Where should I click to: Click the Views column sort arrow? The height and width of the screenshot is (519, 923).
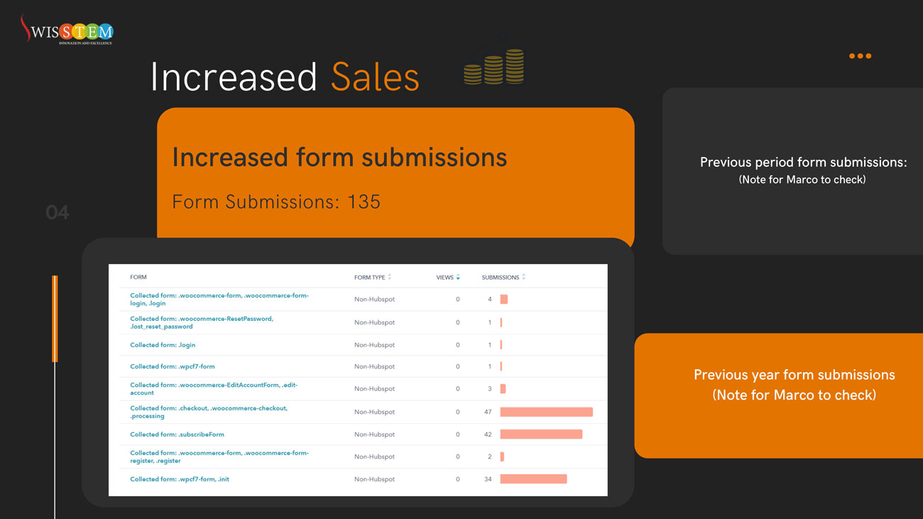click(x=458, y=277)
